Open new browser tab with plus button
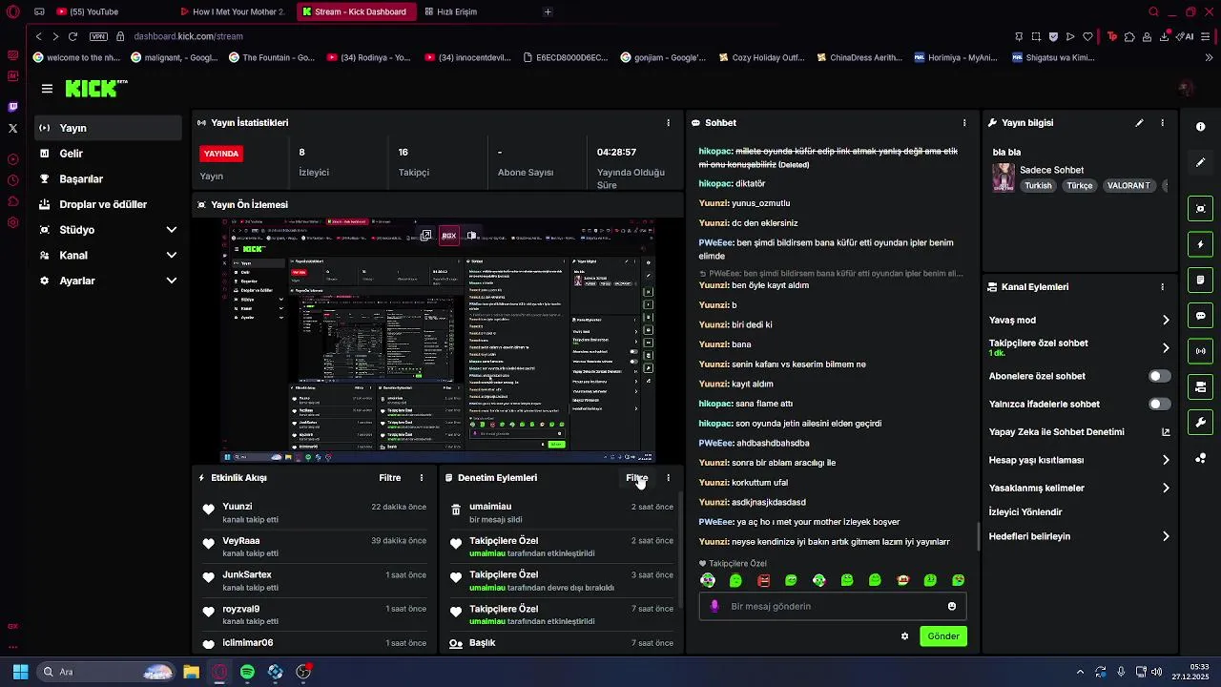Image resolution: width=1221 pixels, height=687 pixels. coord(548,11)
